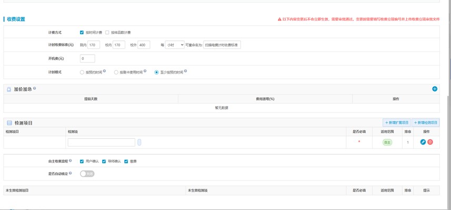Viewport: 451px width, 210px height.
Task: Click the 新增扩展项目 button
Action: 396,123
